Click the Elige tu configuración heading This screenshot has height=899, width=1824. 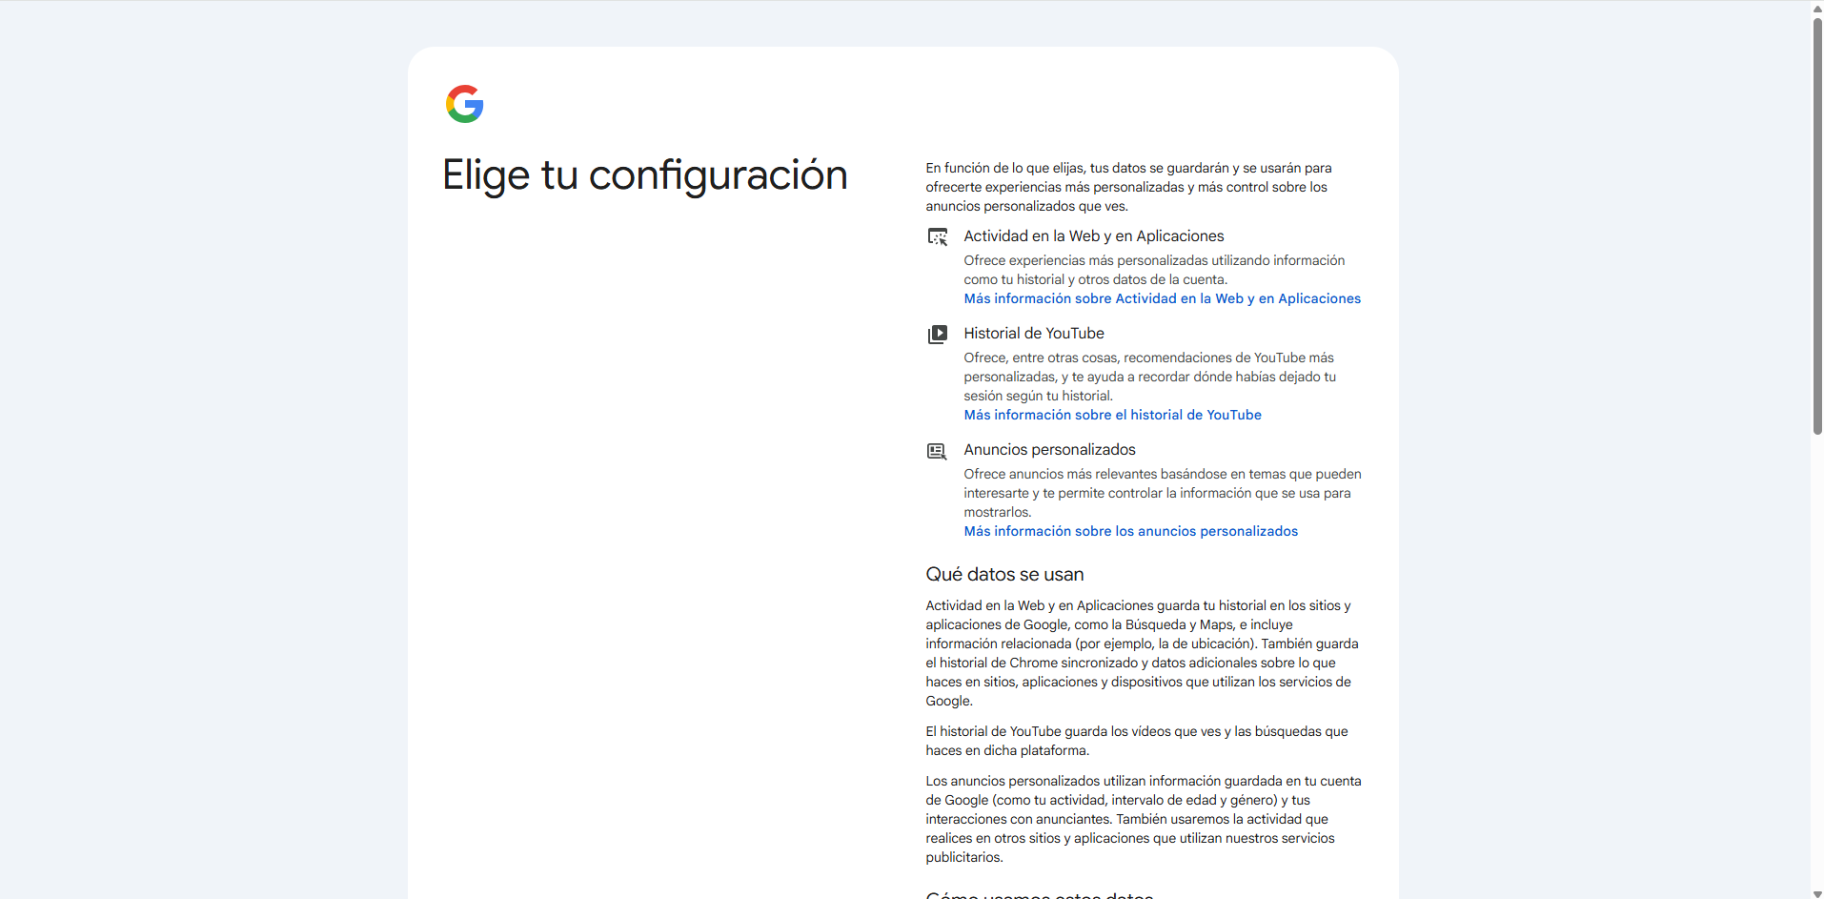(x=645, y=175)
